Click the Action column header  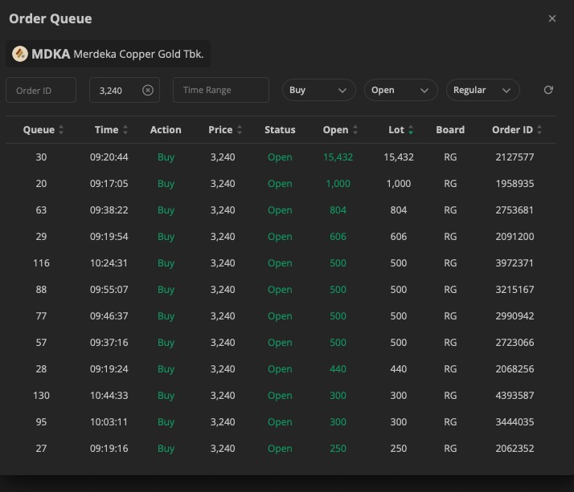click(166, 130)
